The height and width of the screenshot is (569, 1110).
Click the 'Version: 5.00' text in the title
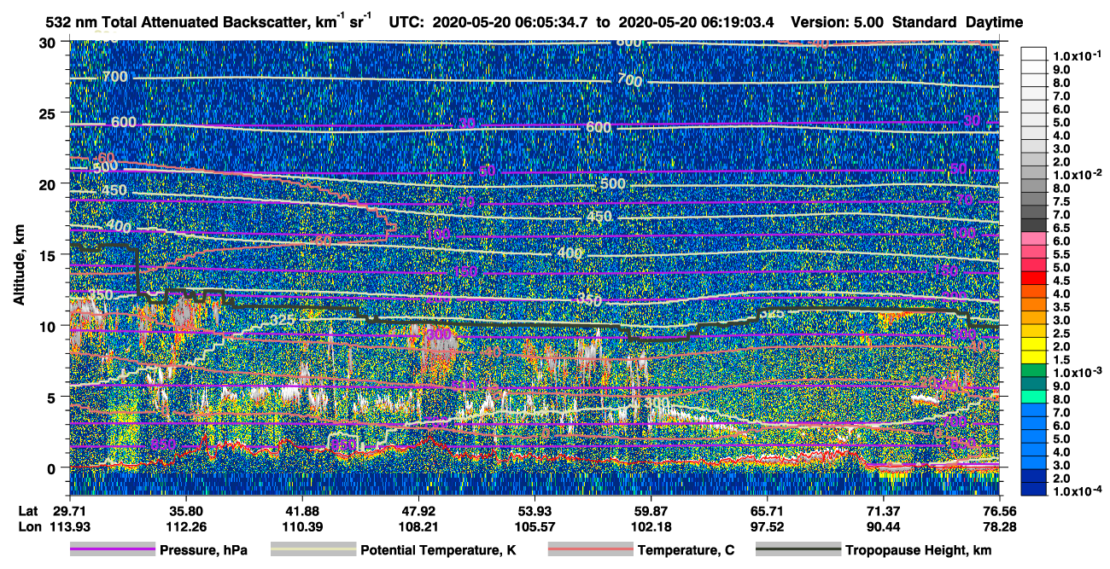(x=838, y=22)
